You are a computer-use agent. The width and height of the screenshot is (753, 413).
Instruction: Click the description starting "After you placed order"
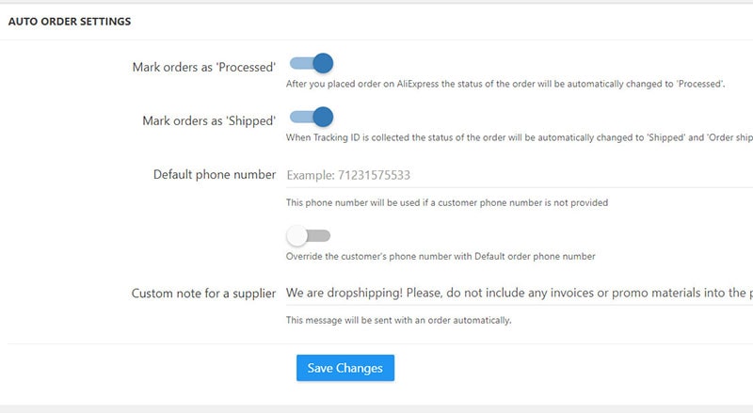(505, 85)
